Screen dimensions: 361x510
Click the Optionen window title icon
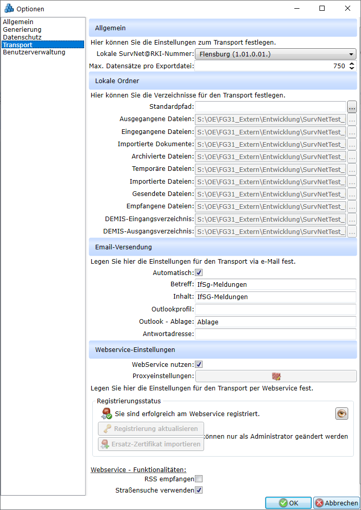click(x=9, y=9)
